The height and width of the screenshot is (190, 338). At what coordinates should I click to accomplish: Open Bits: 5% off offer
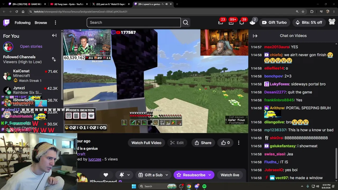click(x=309, y=22)
